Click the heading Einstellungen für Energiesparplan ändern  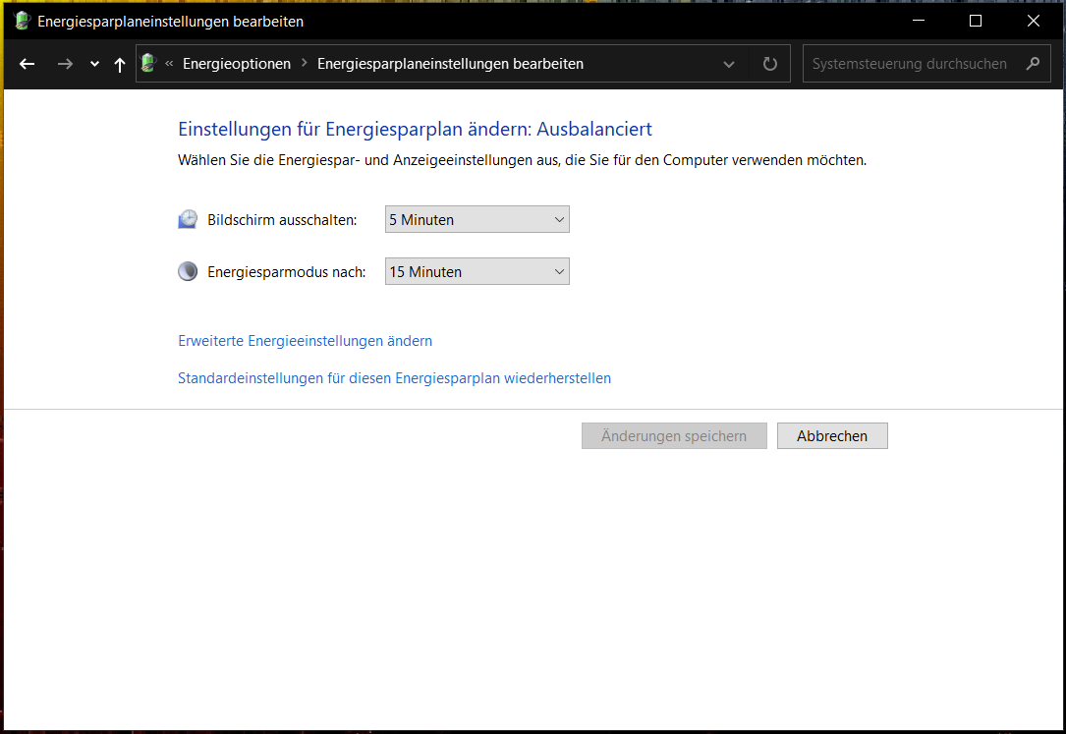click(415, 129)
